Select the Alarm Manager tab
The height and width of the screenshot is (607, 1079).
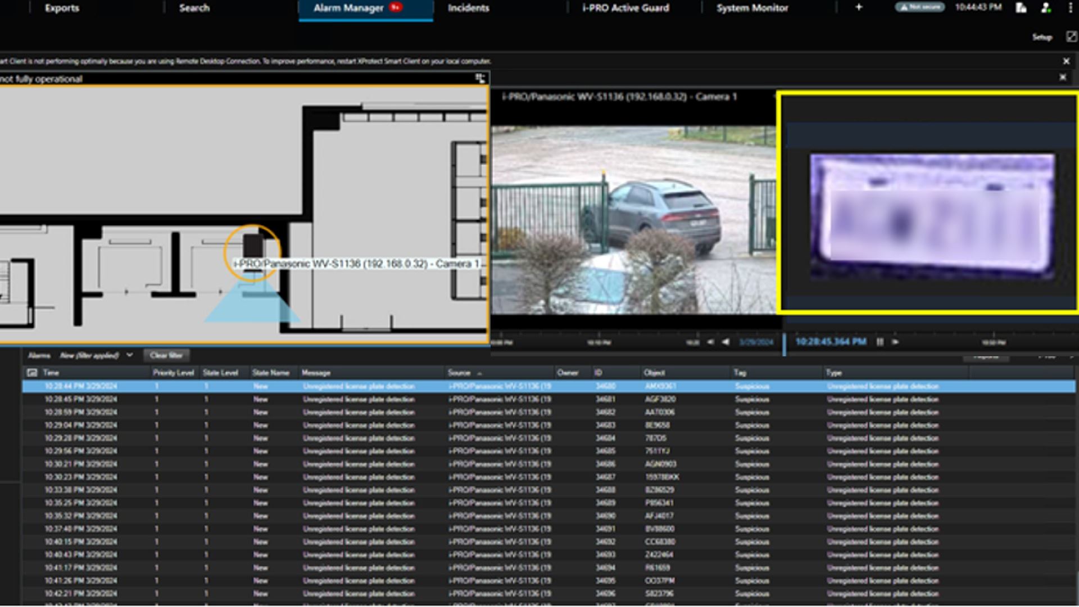[365, 8]
